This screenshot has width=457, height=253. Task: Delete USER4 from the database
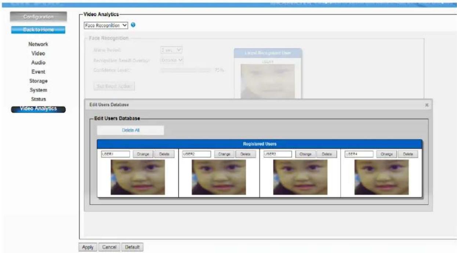408,154
